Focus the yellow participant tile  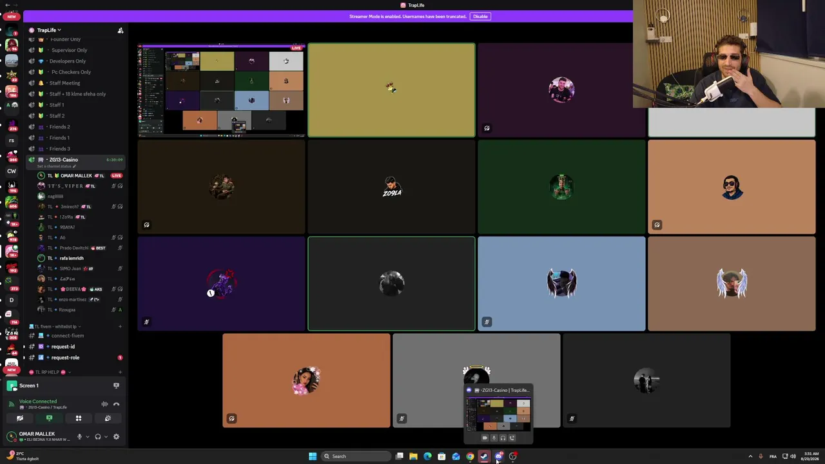coord(391,90)
